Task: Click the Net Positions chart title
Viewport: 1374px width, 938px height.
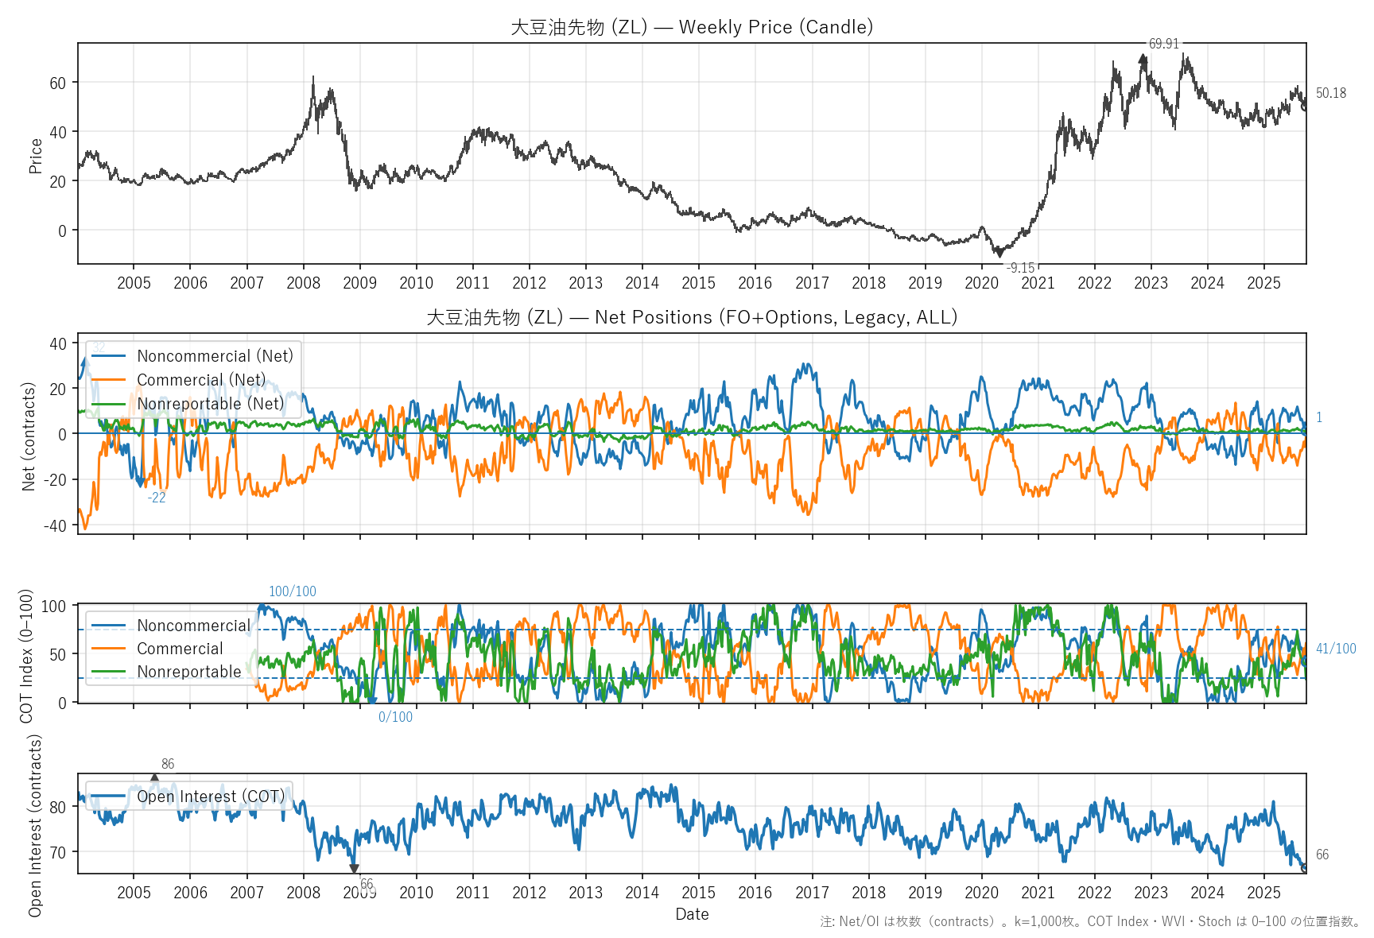Action: coord(691,317)
